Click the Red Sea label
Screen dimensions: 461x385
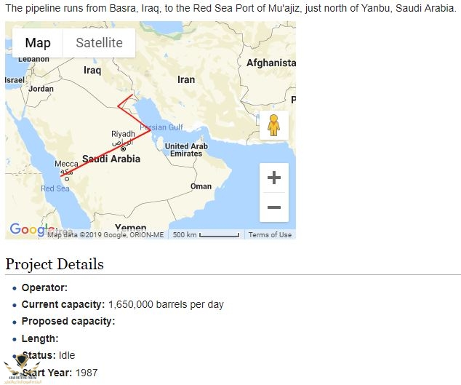click(x=55, y=188)
